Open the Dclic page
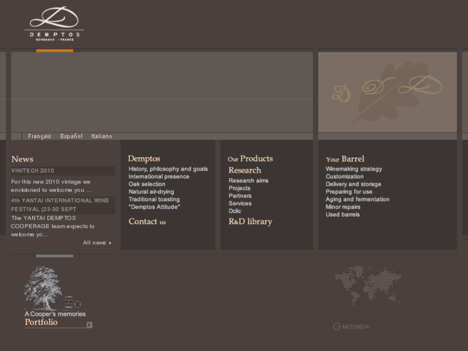This screenshot has height=351, width=468. 234,211
